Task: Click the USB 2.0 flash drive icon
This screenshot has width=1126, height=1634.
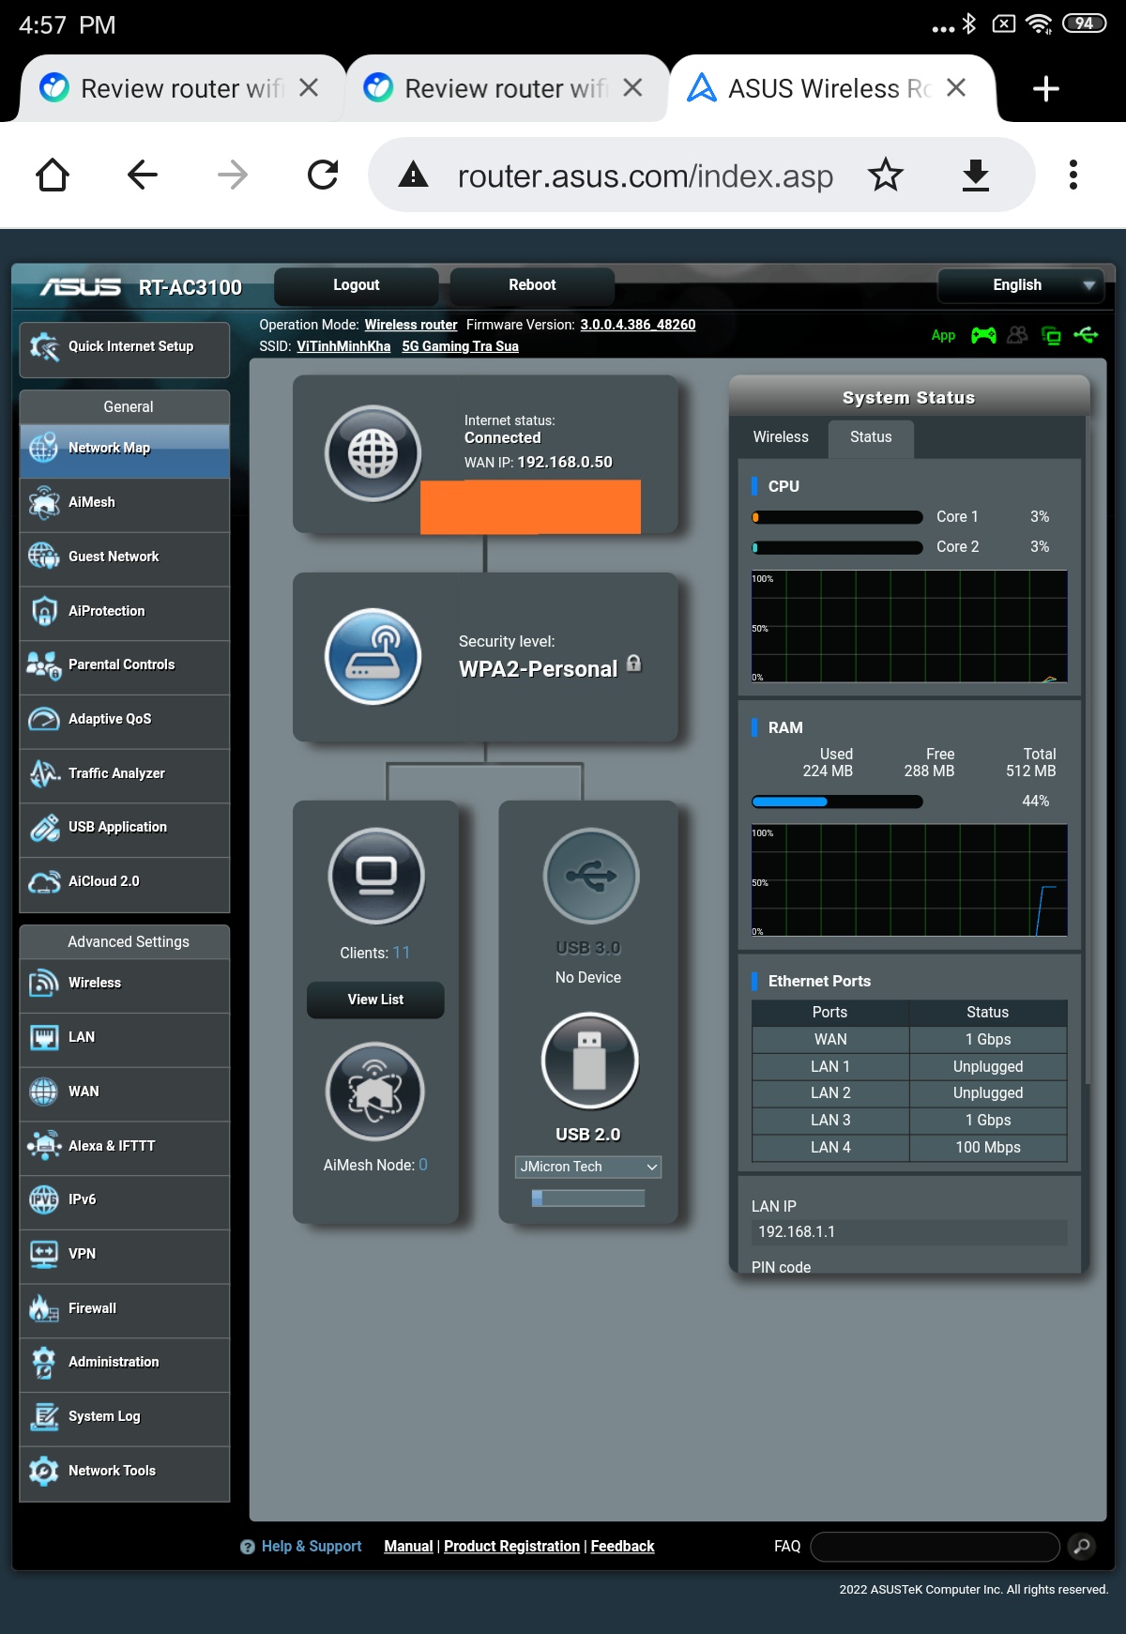Action: [x=589, y=1061]
